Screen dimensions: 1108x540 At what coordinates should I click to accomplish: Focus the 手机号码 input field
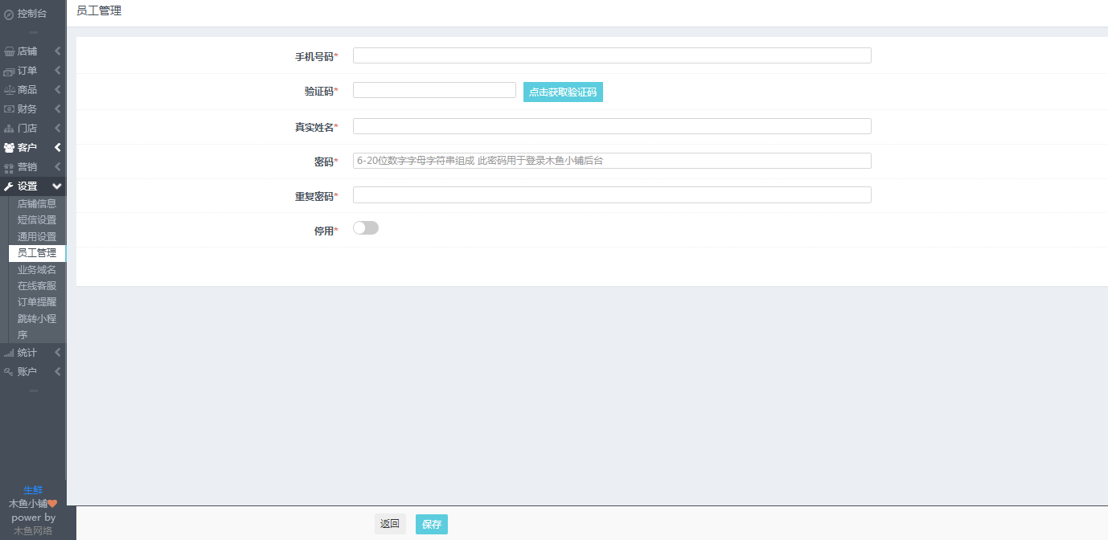612,55
